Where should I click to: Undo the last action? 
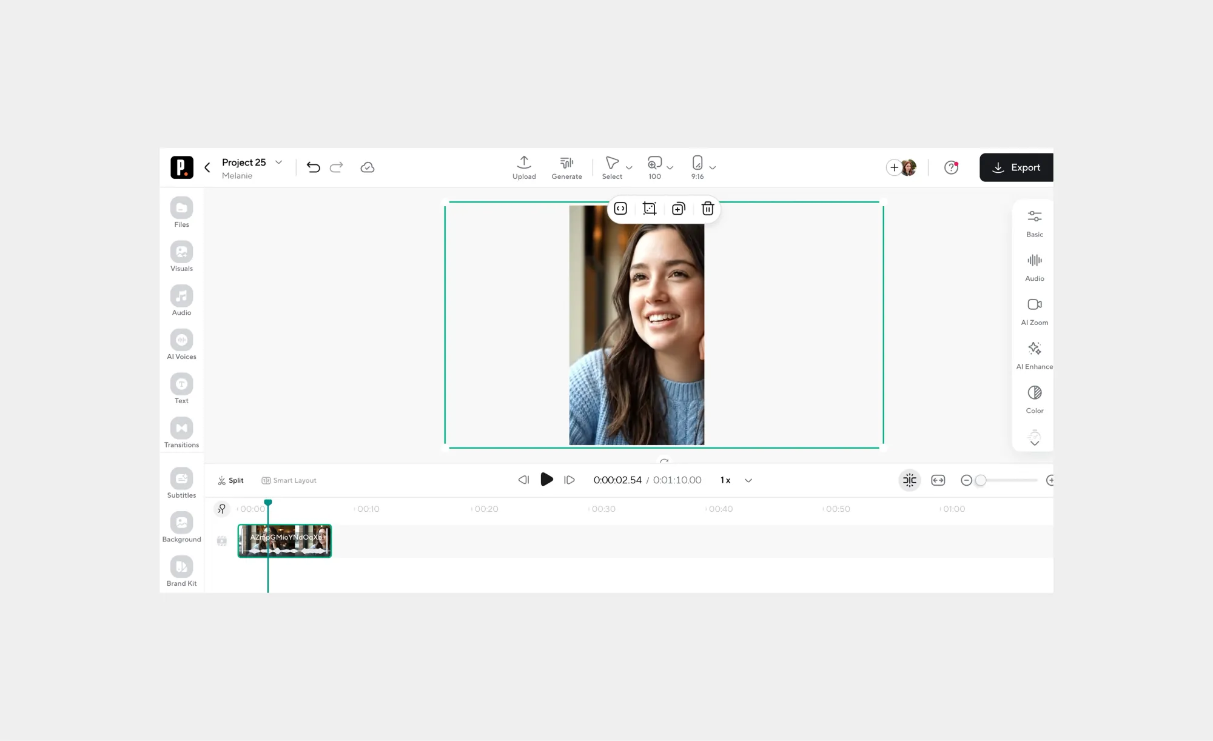pyautogui.click(x=313, y=167)
